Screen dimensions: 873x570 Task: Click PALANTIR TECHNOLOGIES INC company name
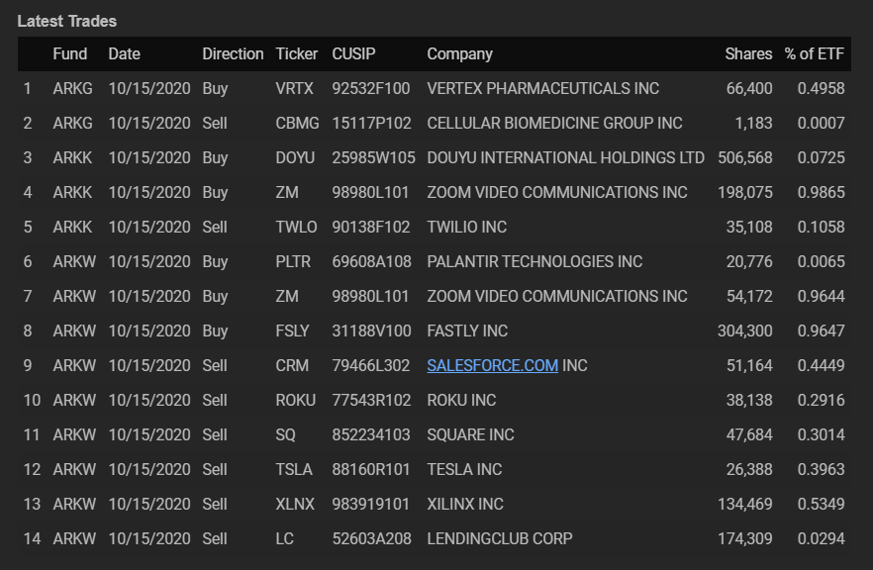pos(534,261)
